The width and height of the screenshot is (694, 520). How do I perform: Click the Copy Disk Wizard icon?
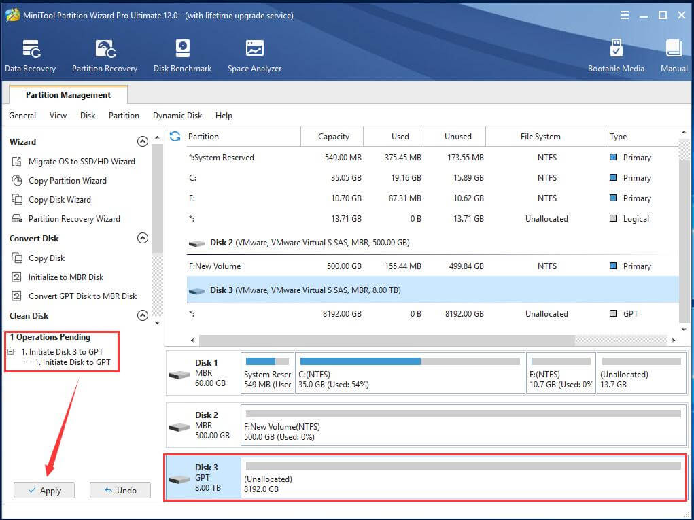[x=16, y=200]
